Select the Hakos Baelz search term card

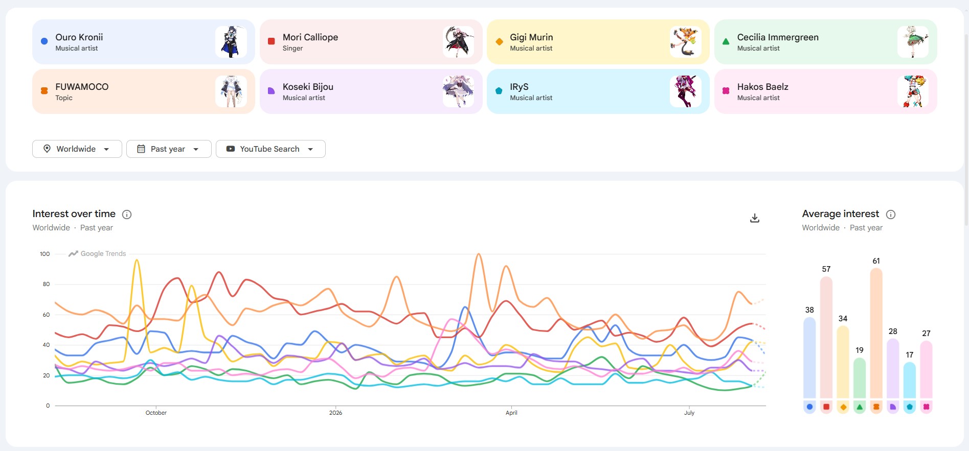pos(826,91)
